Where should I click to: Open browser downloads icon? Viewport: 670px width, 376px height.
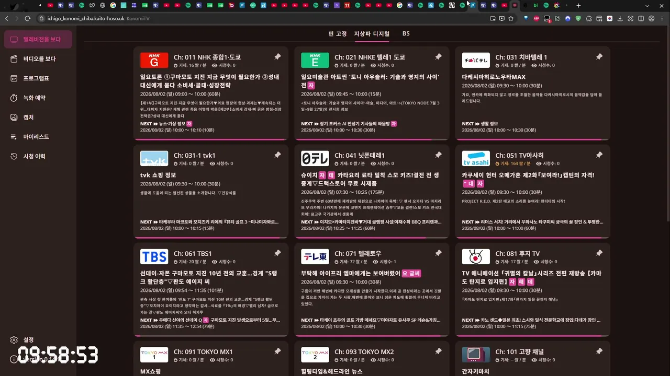[x=620, y=18]
